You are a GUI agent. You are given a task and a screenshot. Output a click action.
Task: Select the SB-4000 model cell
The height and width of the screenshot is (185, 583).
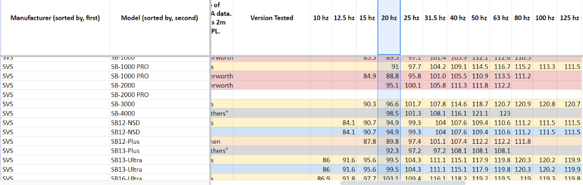click(x=159, y=113)
